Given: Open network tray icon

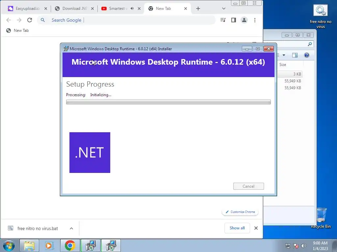Looking at the screenshot, I should (x=288, y=246).
